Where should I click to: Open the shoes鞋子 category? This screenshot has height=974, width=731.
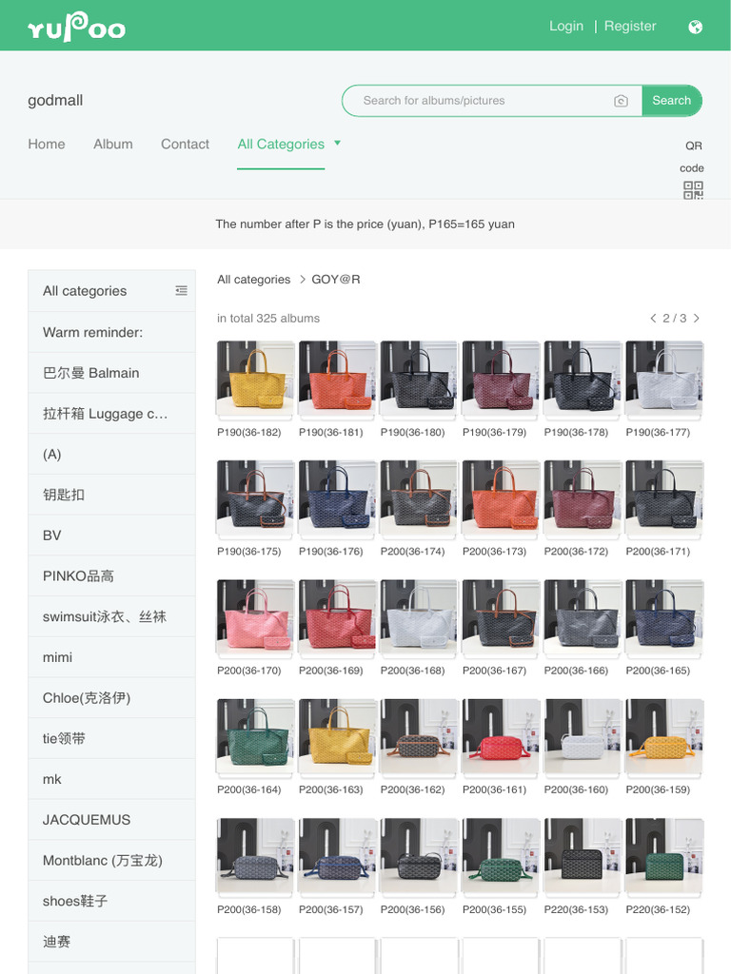[112, 902]
